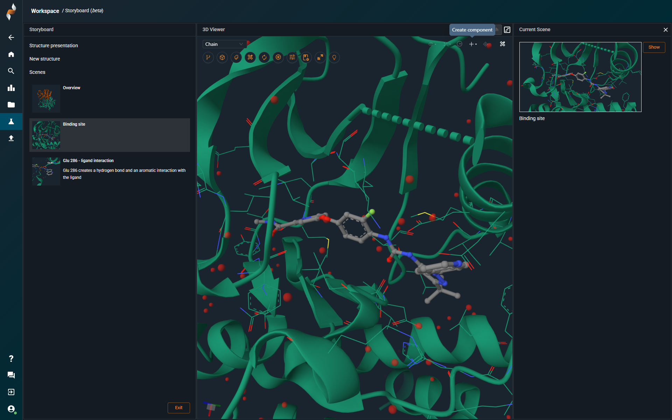This screenshot has width=672, height=420.
Task: Toggle the 3D viewer side panel icon
Action: (x=507, y=30)
